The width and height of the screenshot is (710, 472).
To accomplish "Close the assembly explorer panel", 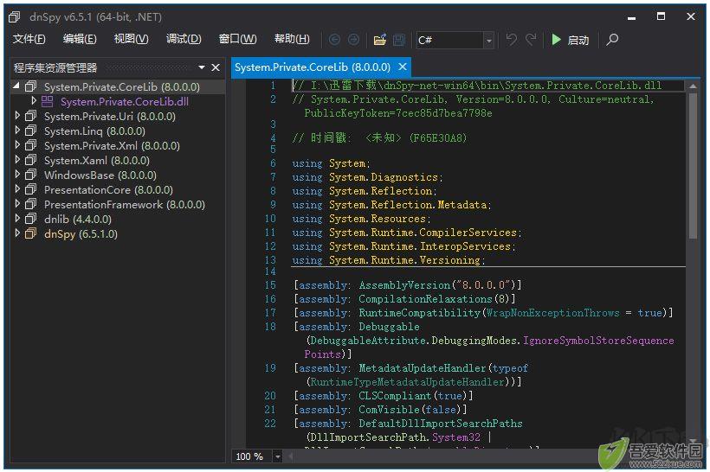I will 216,67.
